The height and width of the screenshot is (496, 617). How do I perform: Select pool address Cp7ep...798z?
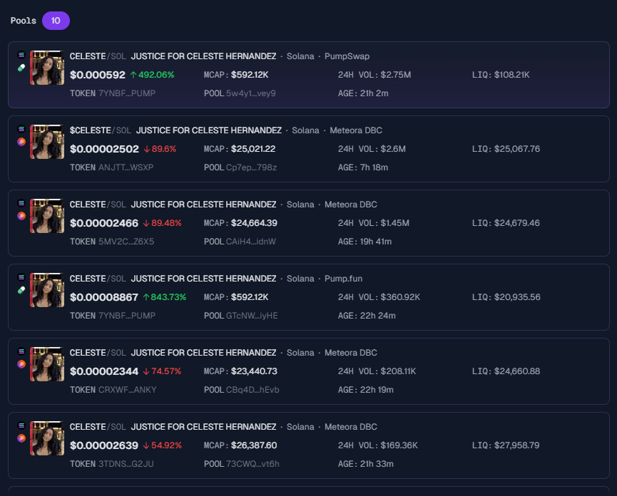251,167
